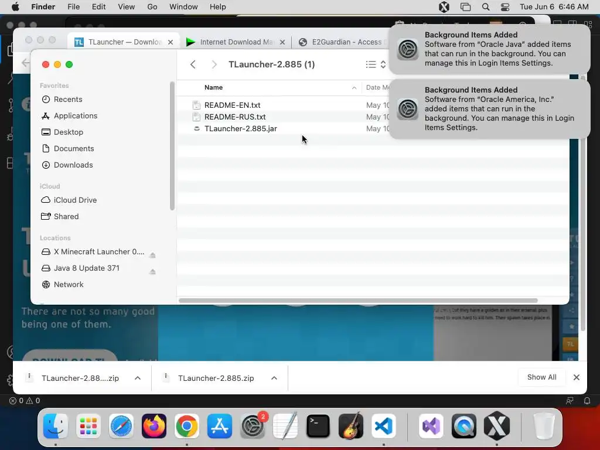Select Applications in Finder sidebar
The width and height of the screenshot is (600, 450).
76,116
